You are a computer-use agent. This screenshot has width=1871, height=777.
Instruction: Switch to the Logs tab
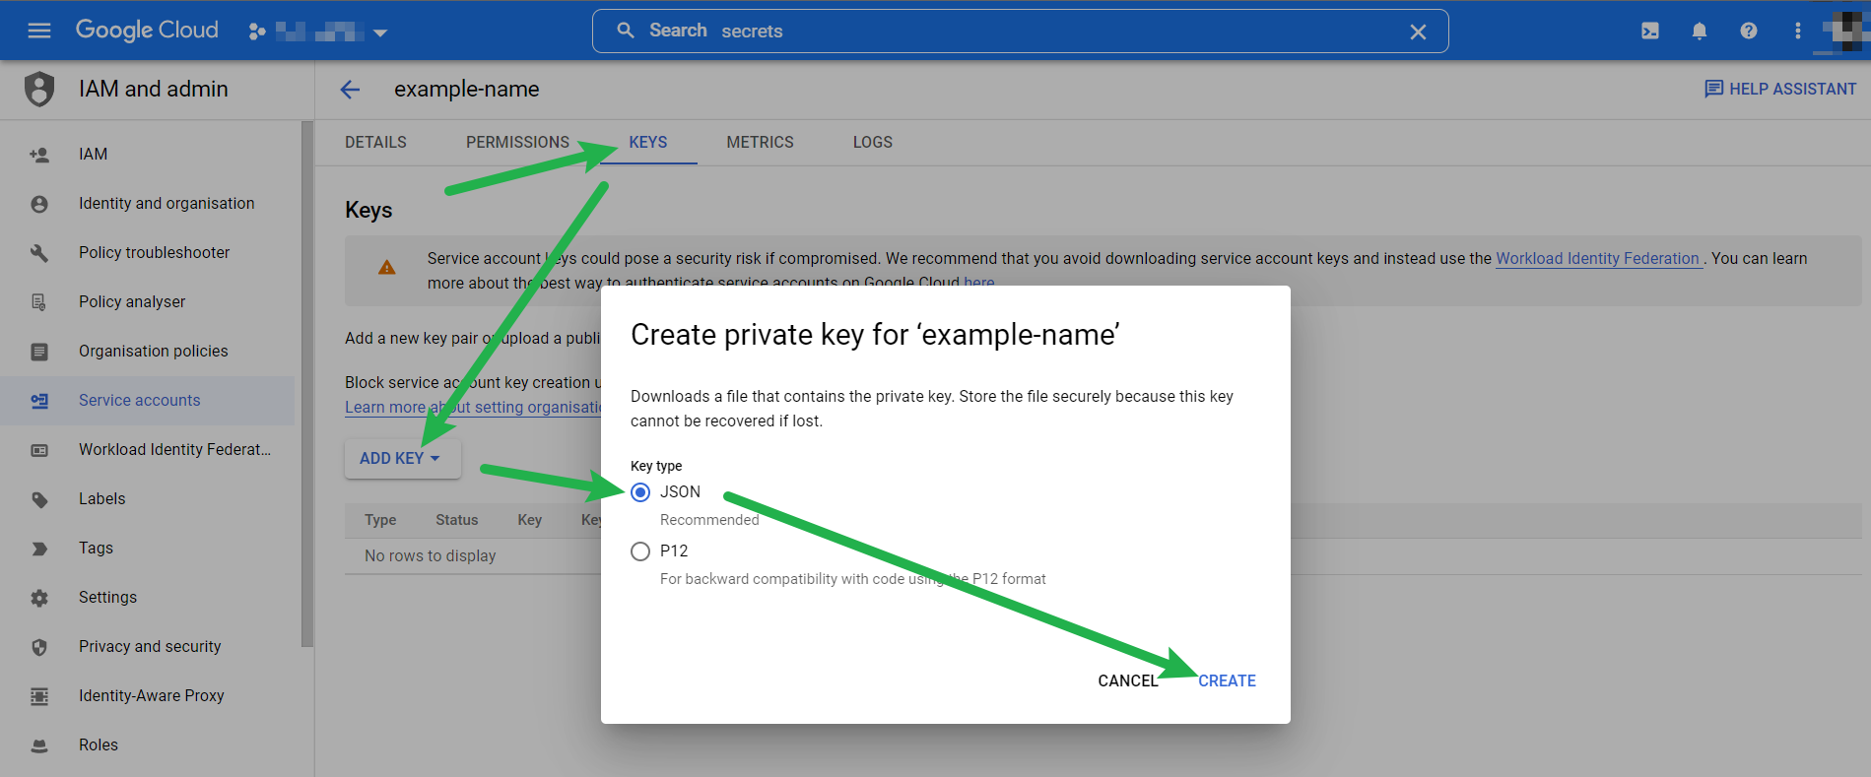coord(873,142)
